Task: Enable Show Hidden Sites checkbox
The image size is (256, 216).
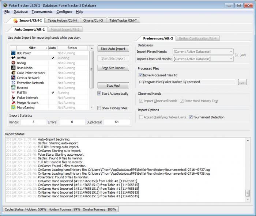Action: (99, 108)
